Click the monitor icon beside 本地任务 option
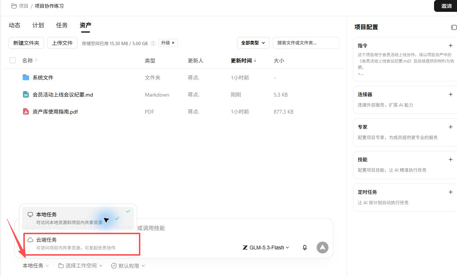The width and height of the screenshot is (457, 276). (30, 215)
